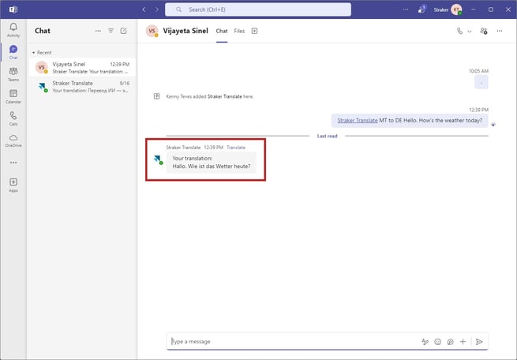
Task: Click Vijayeta Sinel avatar in header
Action: tap(152, 31)
